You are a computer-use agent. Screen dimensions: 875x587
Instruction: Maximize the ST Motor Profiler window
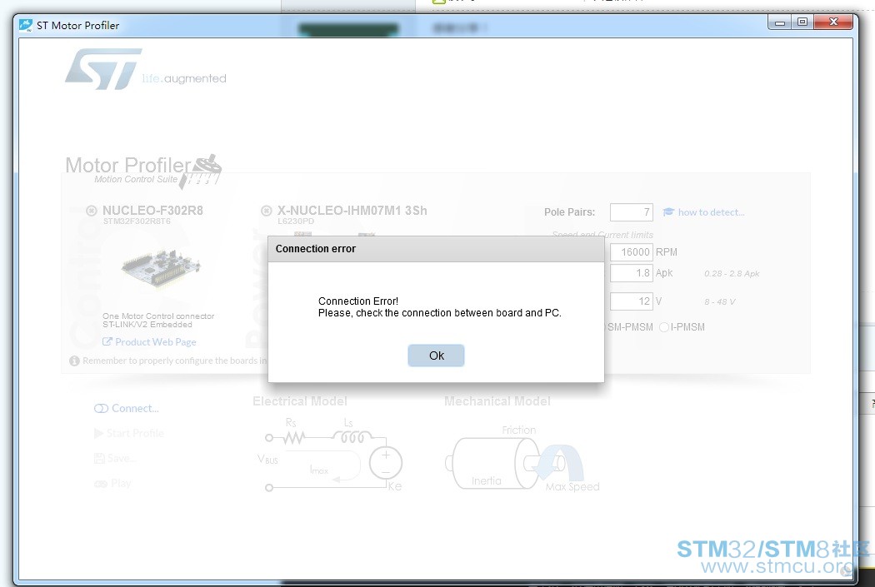tap(802, 22)
